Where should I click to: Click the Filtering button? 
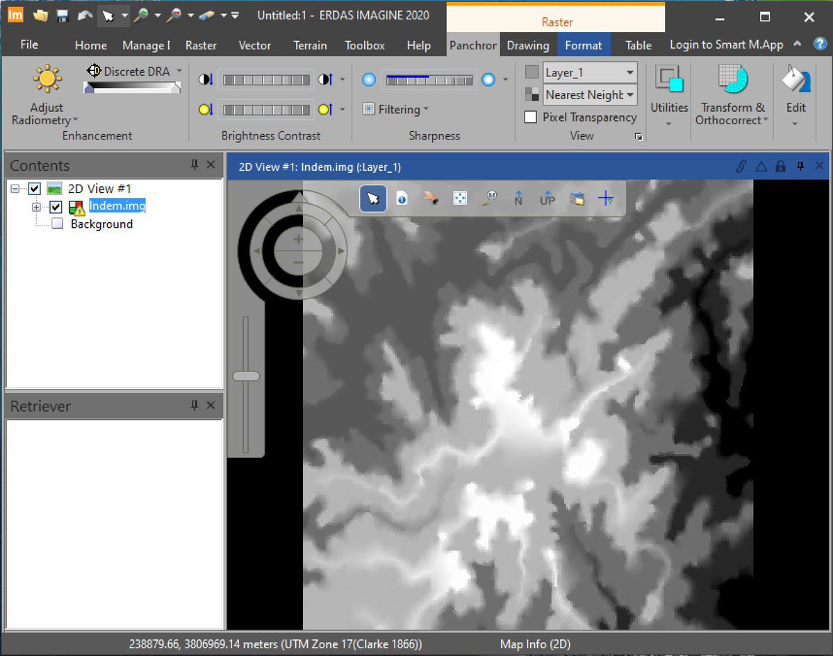click(395, 109)
